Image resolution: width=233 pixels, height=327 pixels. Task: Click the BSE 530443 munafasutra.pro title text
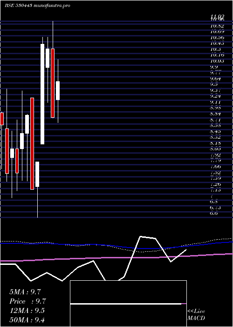(x=37, y=6)
